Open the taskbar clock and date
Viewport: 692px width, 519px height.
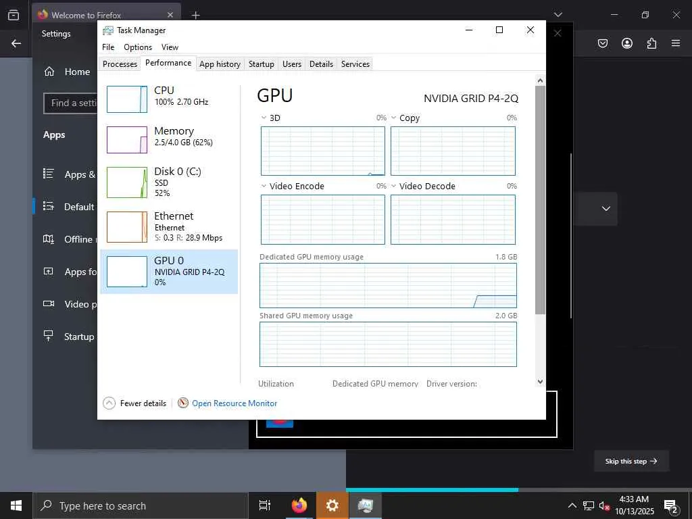[x=634, y=505]
